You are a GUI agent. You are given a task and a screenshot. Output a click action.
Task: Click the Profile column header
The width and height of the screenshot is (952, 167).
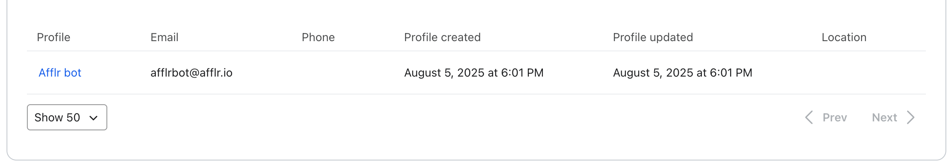tap(53, 37)
